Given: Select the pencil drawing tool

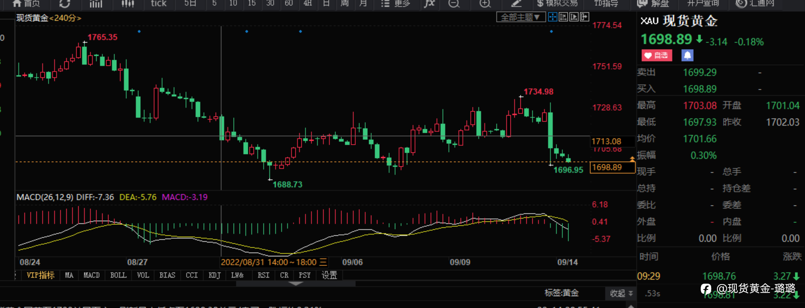Looking at the screenshot, I should click(516, 4).
